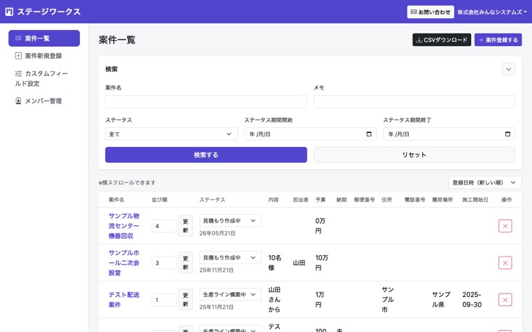Click the sliders icon beside カスタムフィールド設定
The image size is (532, 332).
point(18,73)
